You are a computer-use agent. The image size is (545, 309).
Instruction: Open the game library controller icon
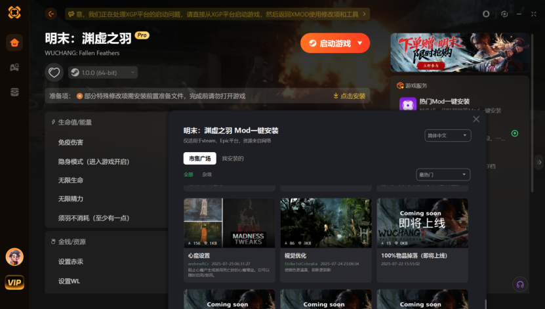click(14, 68)
